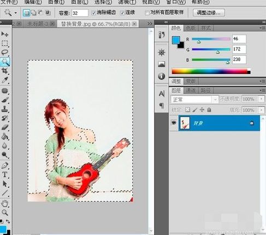
Task: Enable 对所有图层取样 checkbox
Action: (x=147, y=13)
